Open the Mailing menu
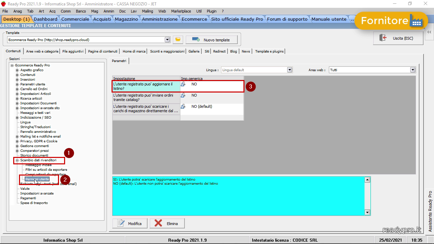The width and height of the screenshot is (434, 244). click(x=147, y=11)
